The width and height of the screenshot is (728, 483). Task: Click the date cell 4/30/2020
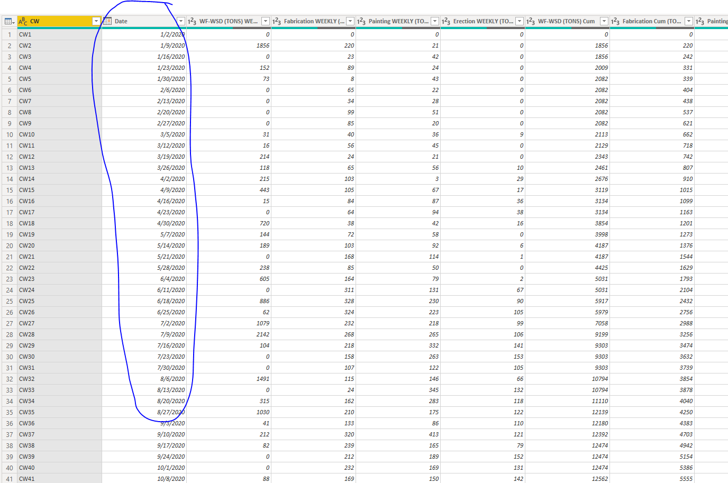[x=144, y=223]
